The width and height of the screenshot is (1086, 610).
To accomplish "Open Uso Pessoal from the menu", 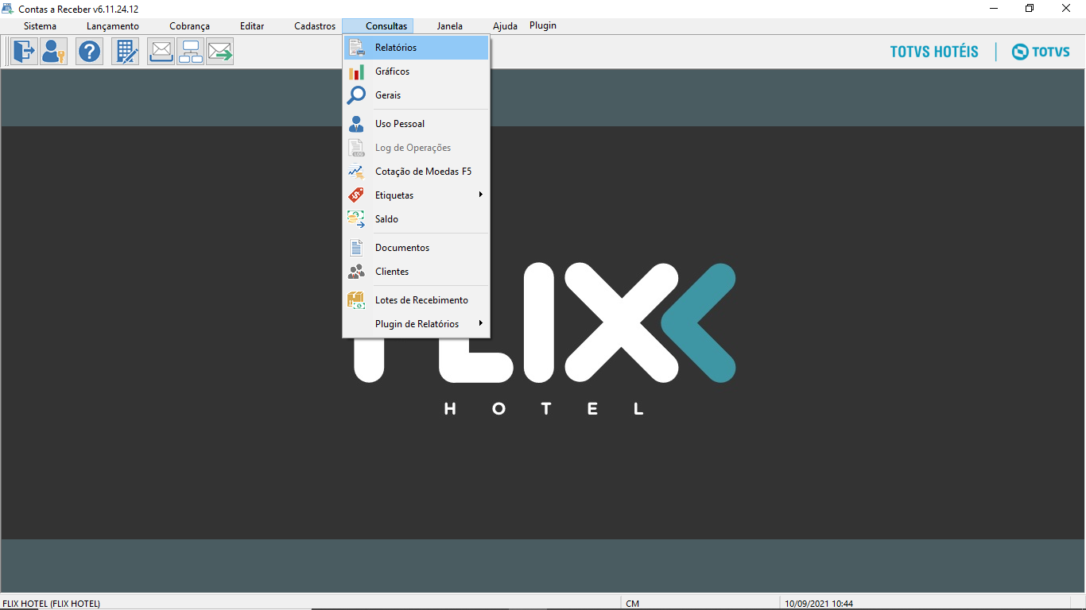I will (417, 124).
